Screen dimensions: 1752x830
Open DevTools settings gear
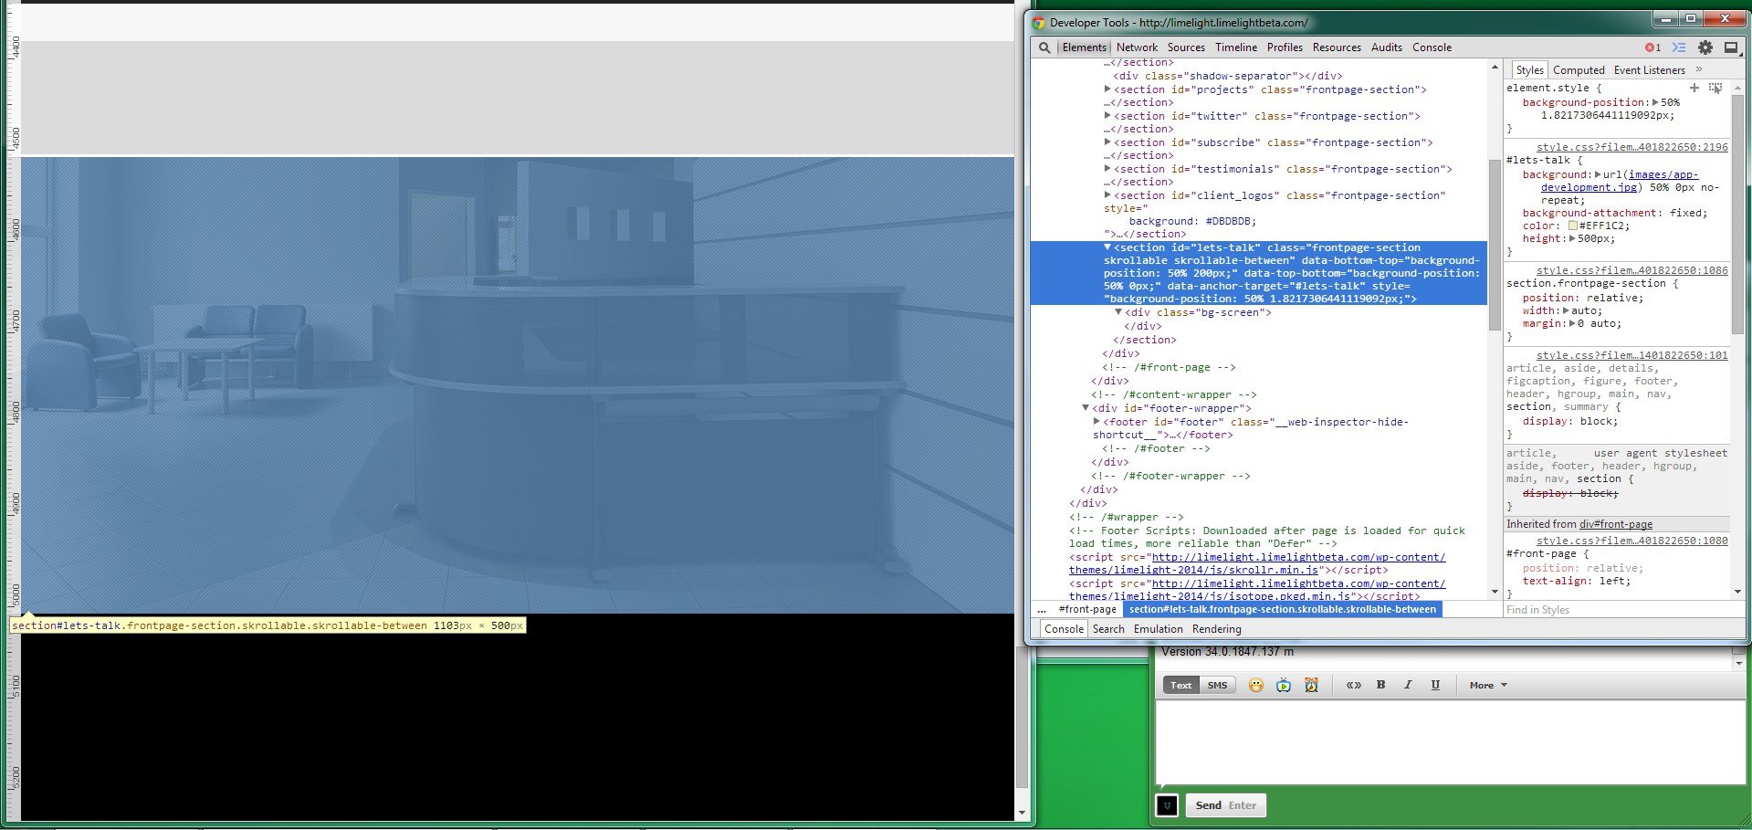pyautogui.click(x=1705, y=47)
